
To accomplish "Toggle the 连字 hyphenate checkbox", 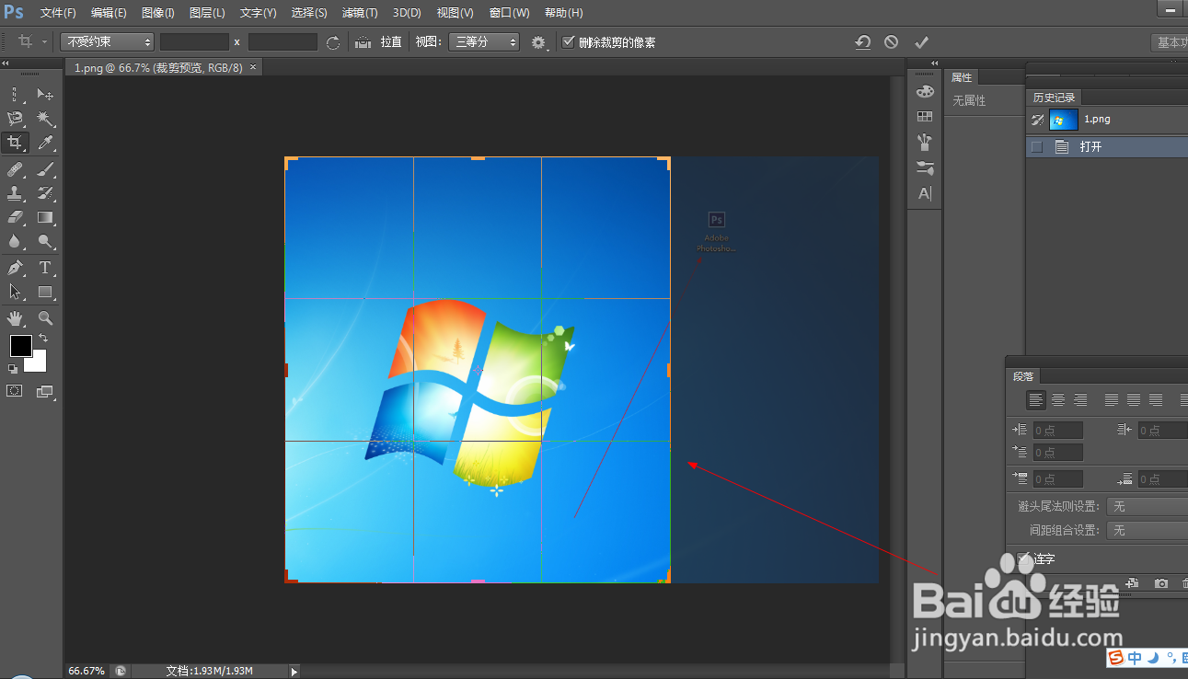I will point(1024,558).
